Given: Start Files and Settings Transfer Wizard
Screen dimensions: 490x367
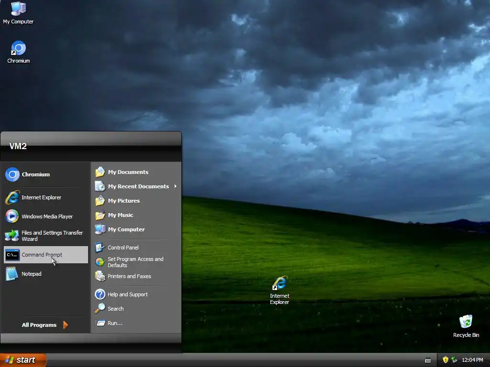Looking at the screenshot, I should click(45, 236).
